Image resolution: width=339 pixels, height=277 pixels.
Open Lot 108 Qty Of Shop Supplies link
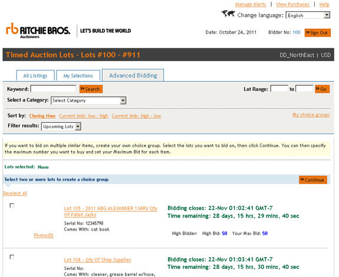coord(97,260)
